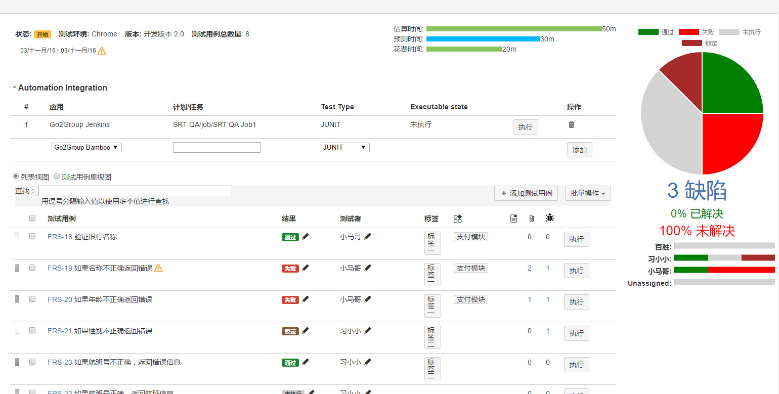
Task: Toggle the select-all test cases checkbox
Action: click(32, 218)
